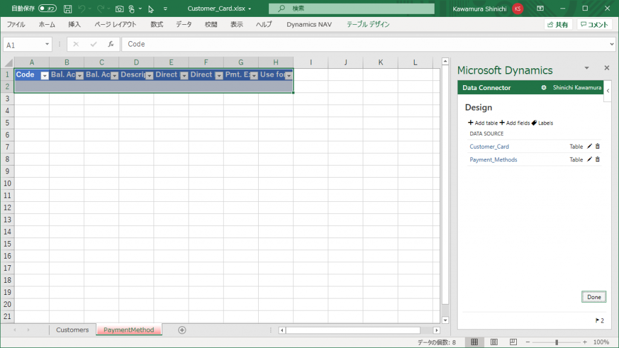
Task: Open the データ ribbon tab
Action: pos(184,24)
